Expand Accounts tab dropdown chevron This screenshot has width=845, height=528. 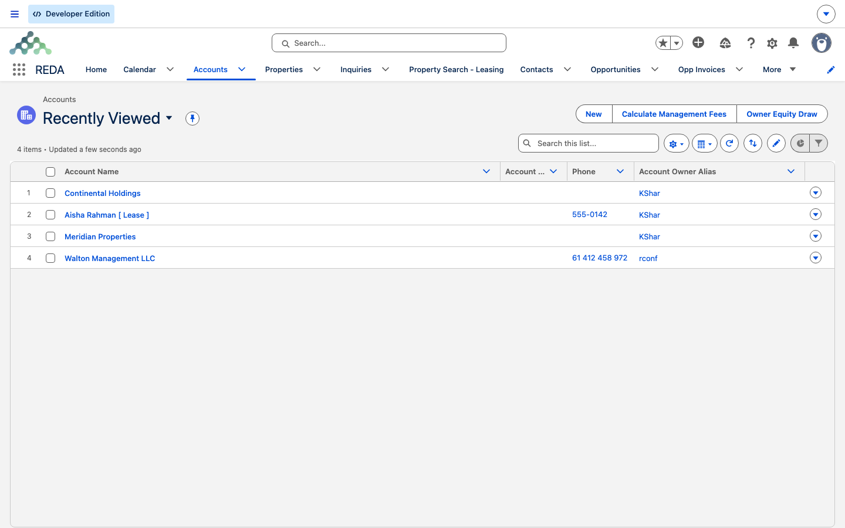click(x=242, y=69)
